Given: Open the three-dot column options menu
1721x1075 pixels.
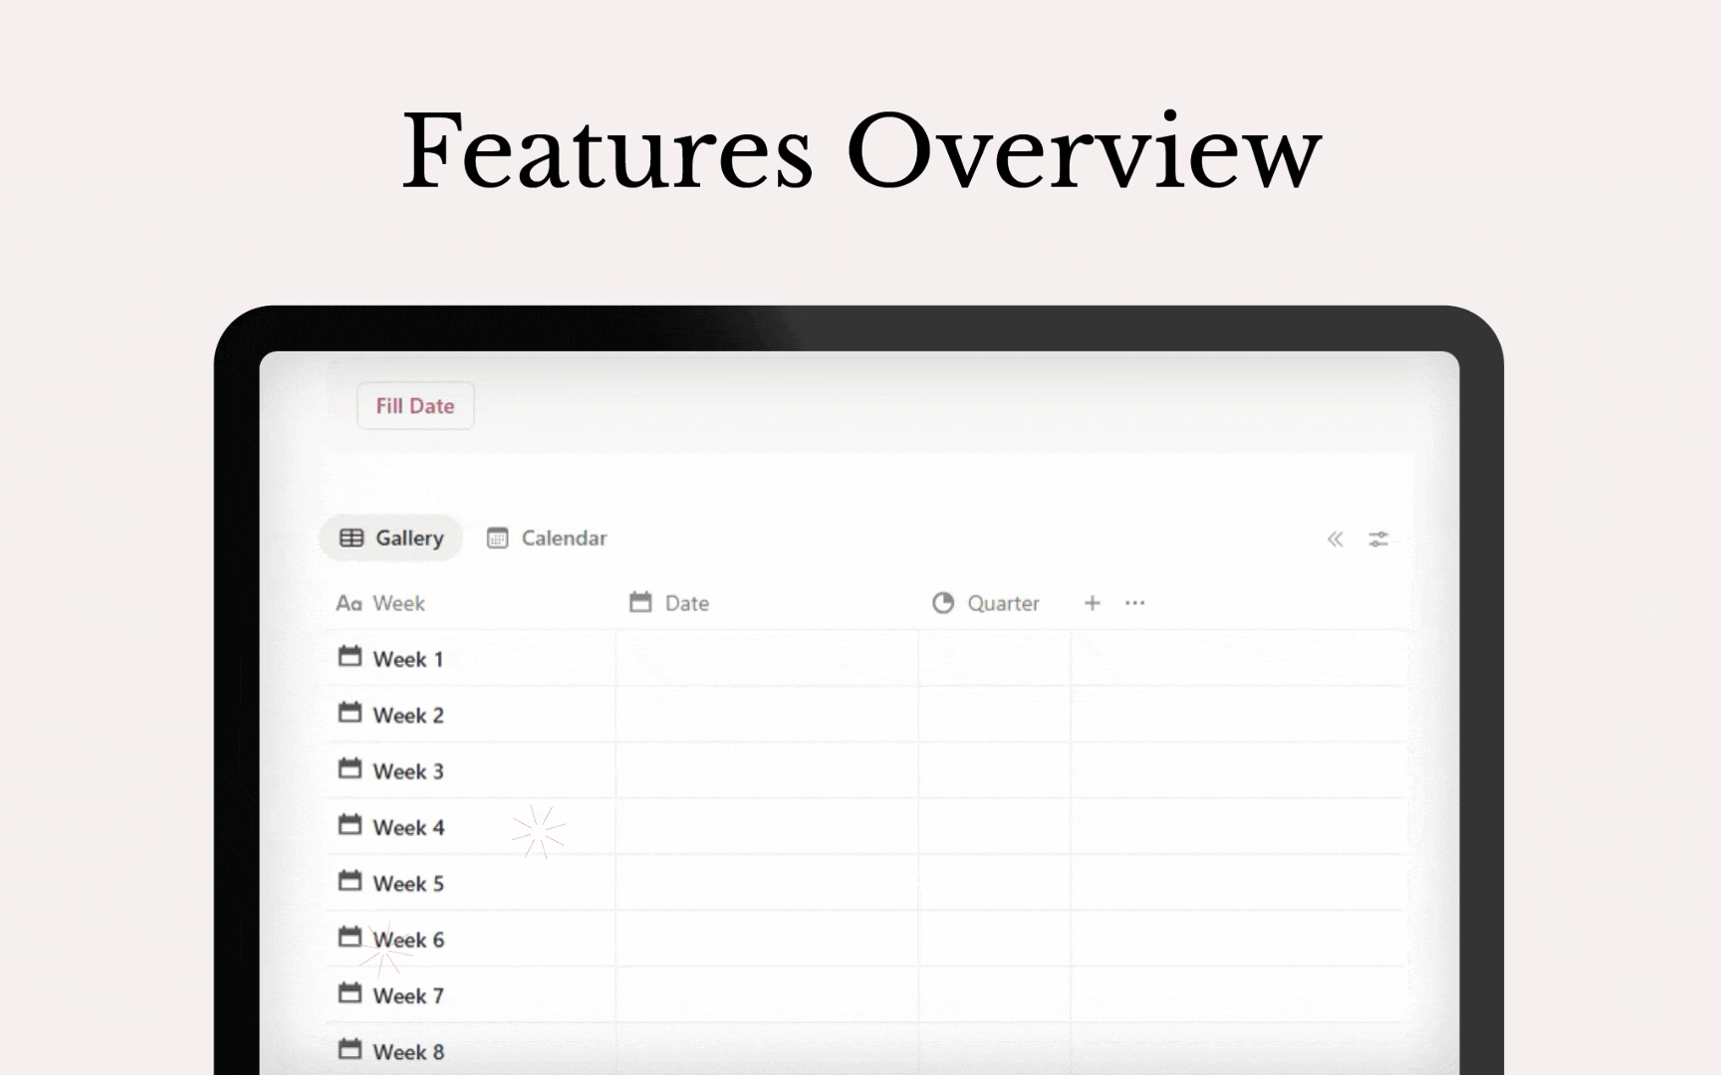Looking at the screenshot, I should 1134,603.
